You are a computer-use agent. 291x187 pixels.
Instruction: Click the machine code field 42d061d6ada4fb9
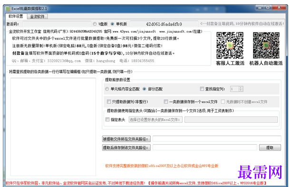click(164, 24)
